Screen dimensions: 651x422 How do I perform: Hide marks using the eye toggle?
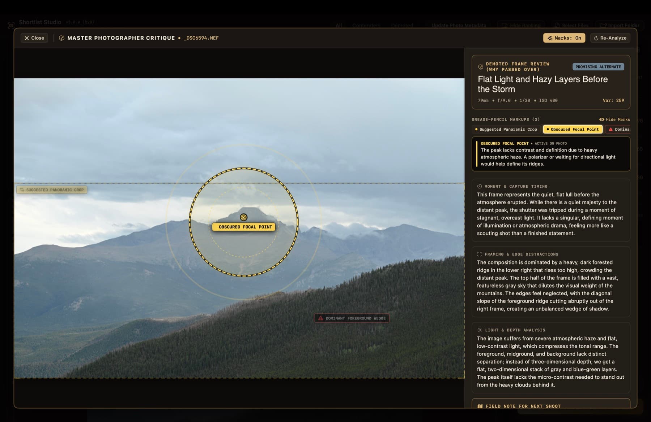point(614,119)
